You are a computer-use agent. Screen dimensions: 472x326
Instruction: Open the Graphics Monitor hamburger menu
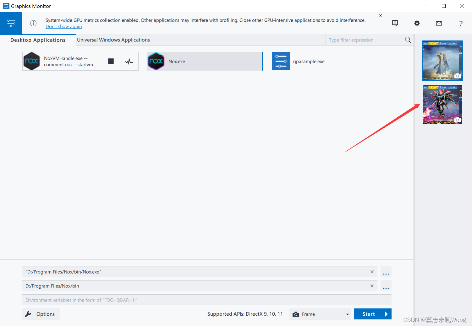click(x=11, y=23)
